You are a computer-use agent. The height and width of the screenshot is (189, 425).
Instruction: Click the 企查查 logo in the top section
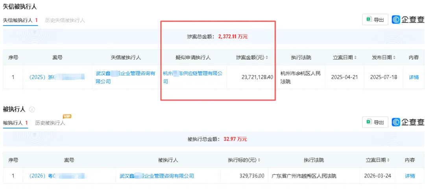pyautogui.click(x=408, y=20)
